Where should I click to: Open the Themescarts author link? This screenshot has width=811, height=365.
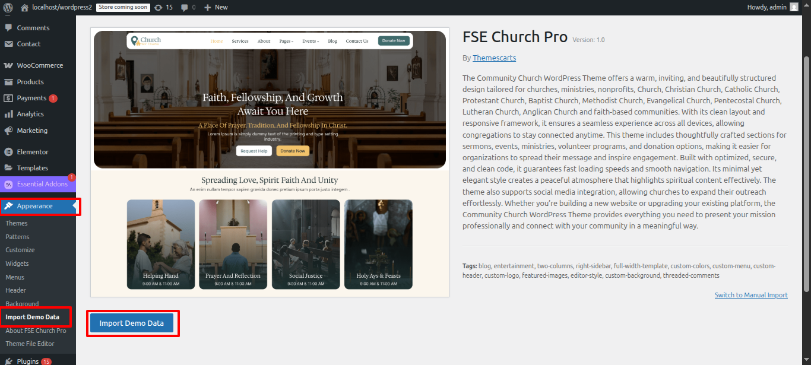[x=494, y=58]
